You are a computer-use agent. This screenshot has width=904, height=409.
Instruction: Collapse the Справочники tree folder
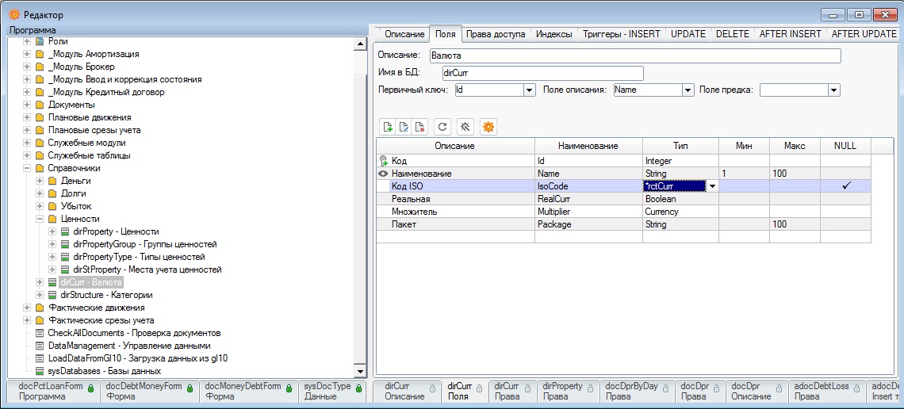pos(27,168)
